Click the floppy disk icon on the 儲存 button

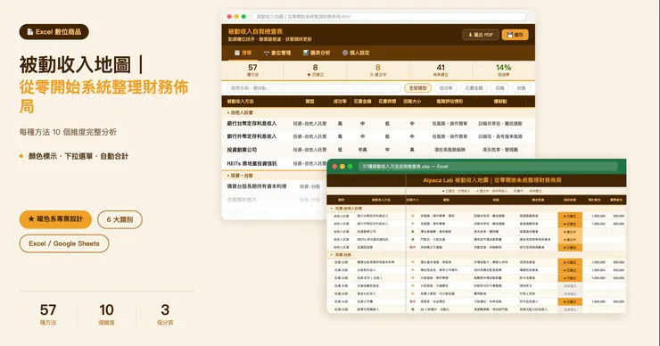click(x=510, y=35)
